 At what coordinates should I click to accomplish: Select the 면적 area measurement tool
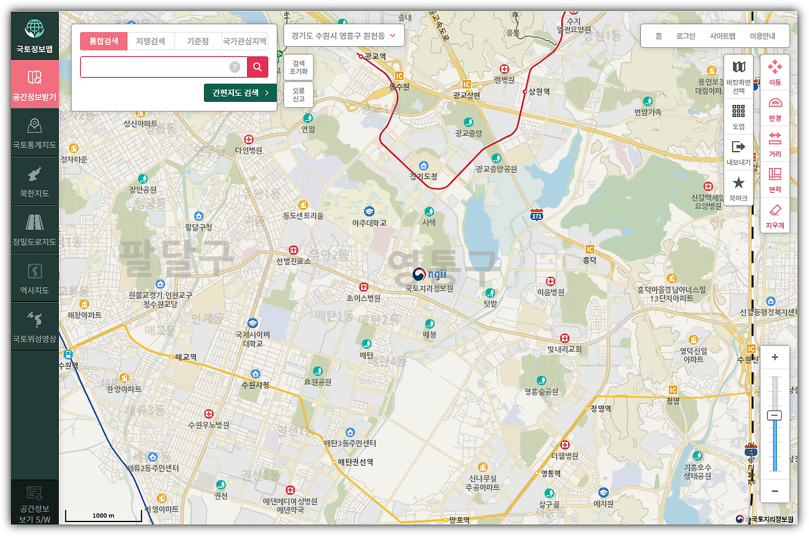point(775,180)
